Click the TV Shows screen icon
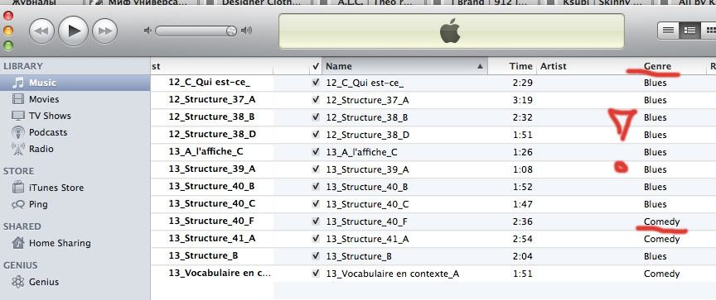 (17, 116)
